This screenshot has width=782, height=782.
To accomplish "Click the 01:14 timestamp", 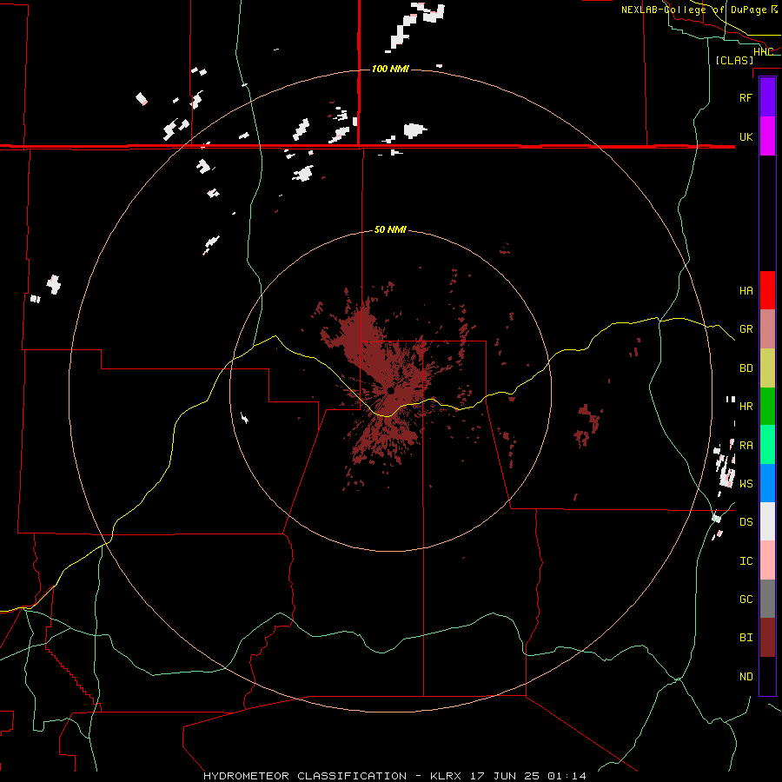I will click(x=567, y=776).
